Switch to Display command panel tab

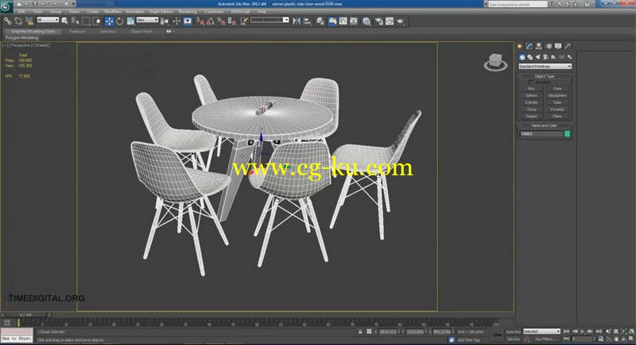click(x=558, y=47)
